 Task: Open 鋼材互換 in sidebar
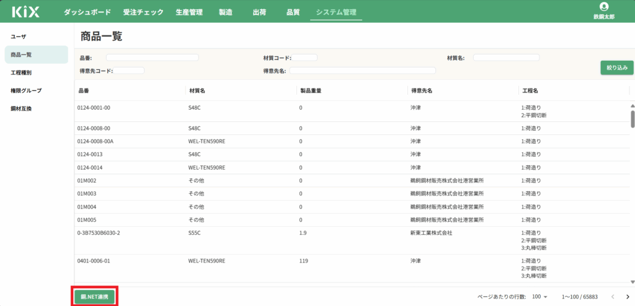[37, 109]
